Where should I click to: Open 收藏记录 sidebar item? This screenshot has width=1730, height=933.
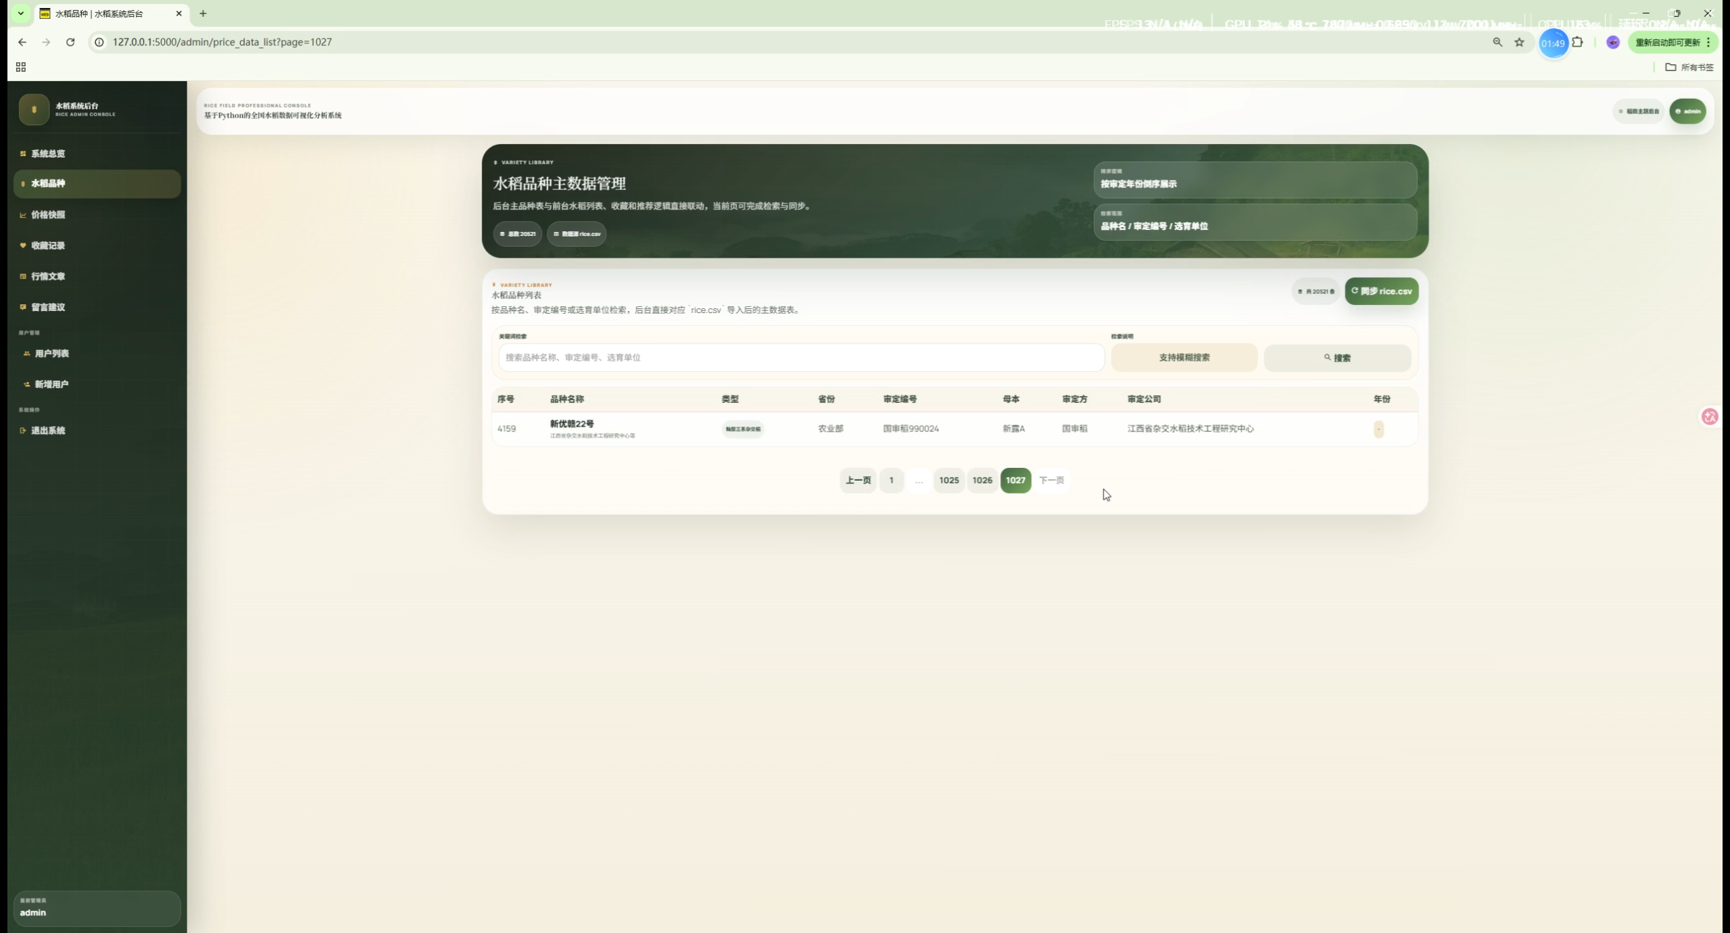[x=48, y=245]
